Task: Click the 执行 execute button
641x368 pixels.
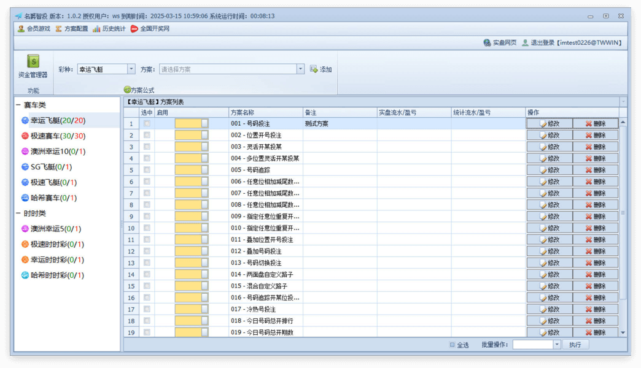Action: pos(575,345)
